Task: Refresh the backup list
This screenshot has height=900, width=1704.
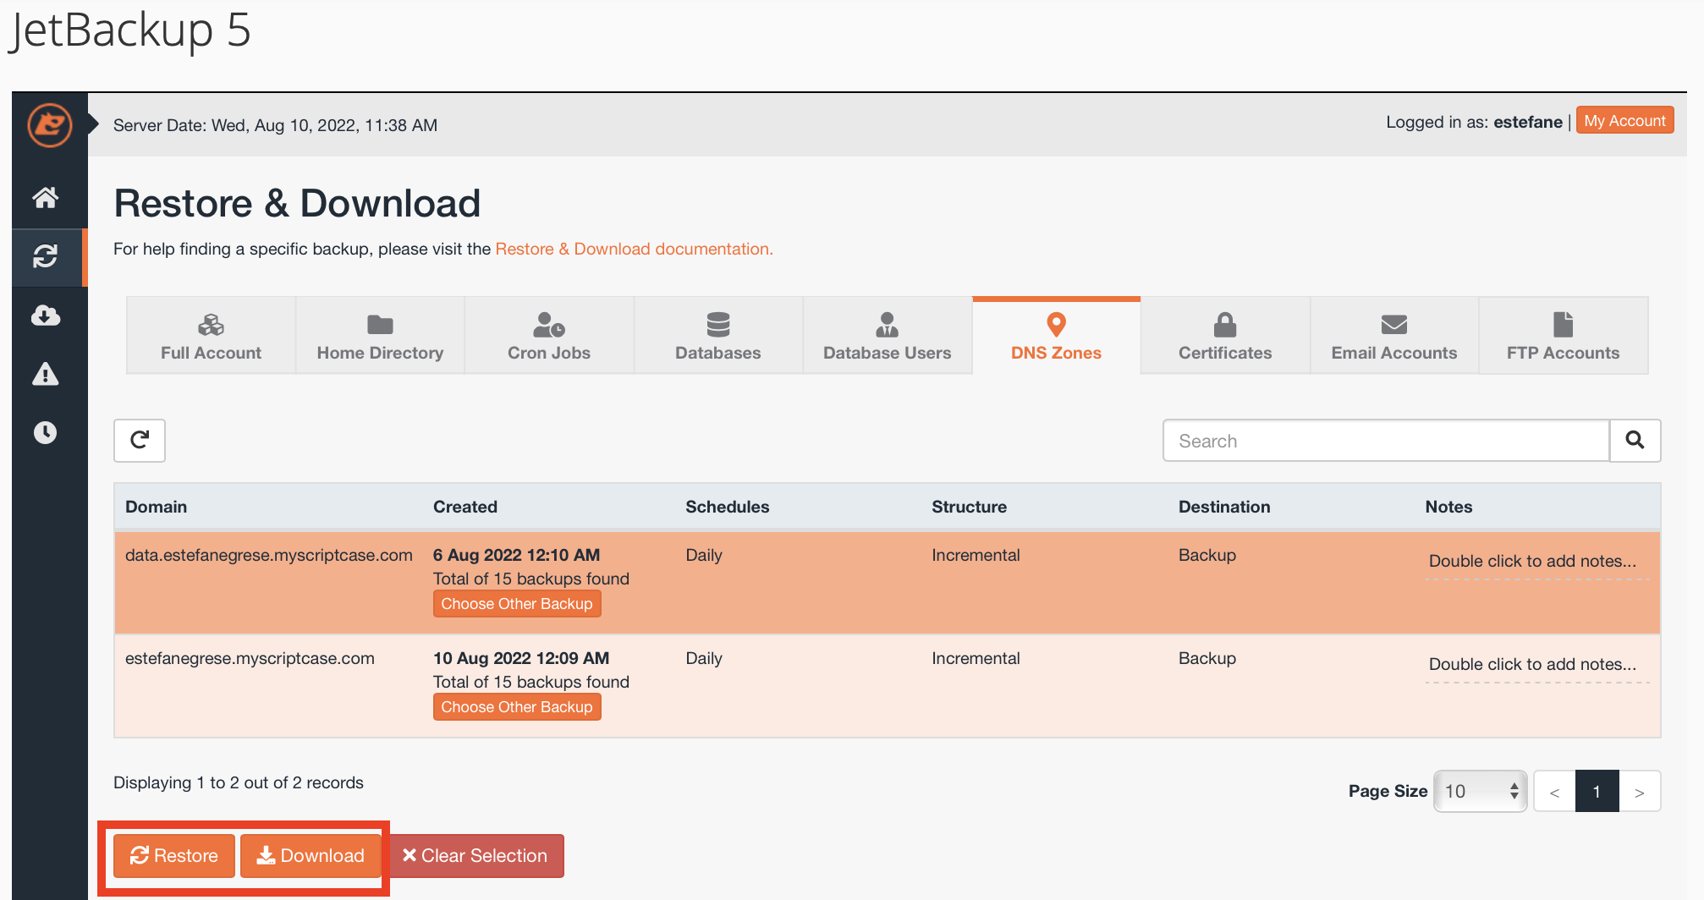Action: coord(140,440)
